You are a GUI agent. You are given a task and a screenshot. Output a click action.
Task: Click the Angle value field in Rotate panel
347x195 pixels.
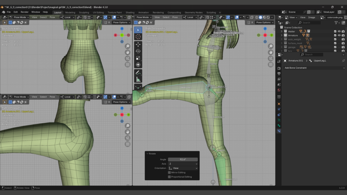tap(183, 159)
